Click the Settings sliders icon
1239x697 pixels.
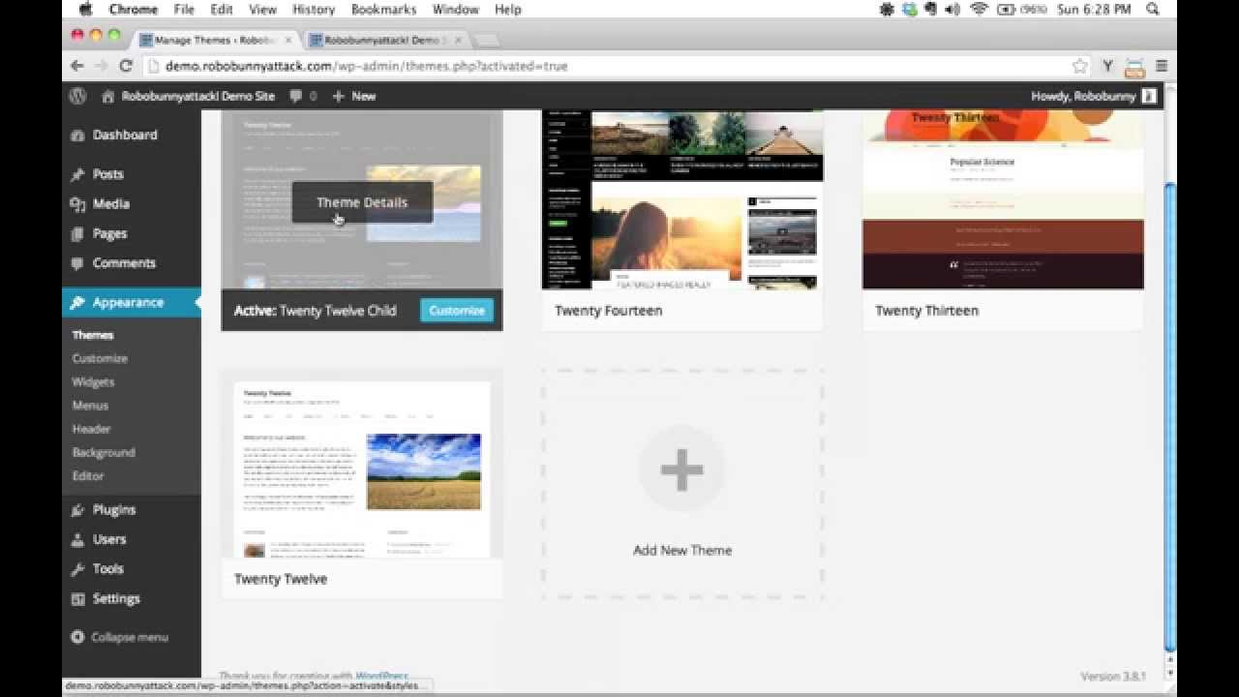coord(78,599)
